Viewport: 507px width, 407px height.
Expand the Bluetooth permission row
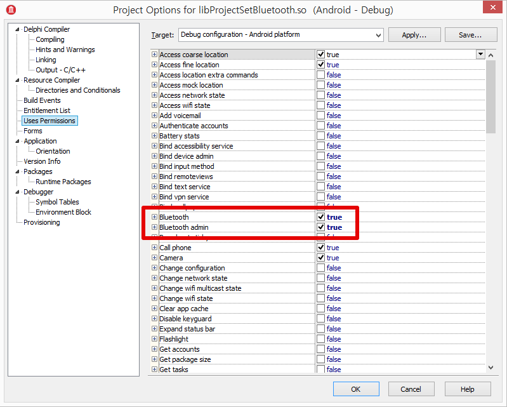pyautogui.click(x=155, y=217)
